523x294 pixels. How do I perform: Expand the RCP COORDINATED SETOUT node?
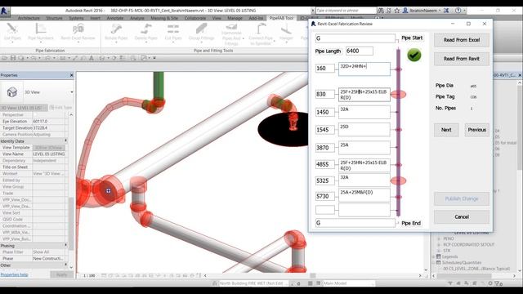pos(438,245)
